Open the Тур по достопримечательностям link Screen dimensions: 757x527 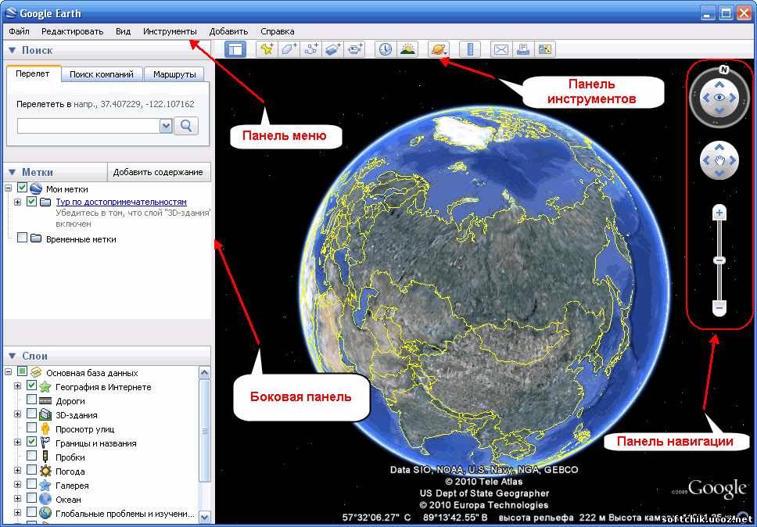121,202
